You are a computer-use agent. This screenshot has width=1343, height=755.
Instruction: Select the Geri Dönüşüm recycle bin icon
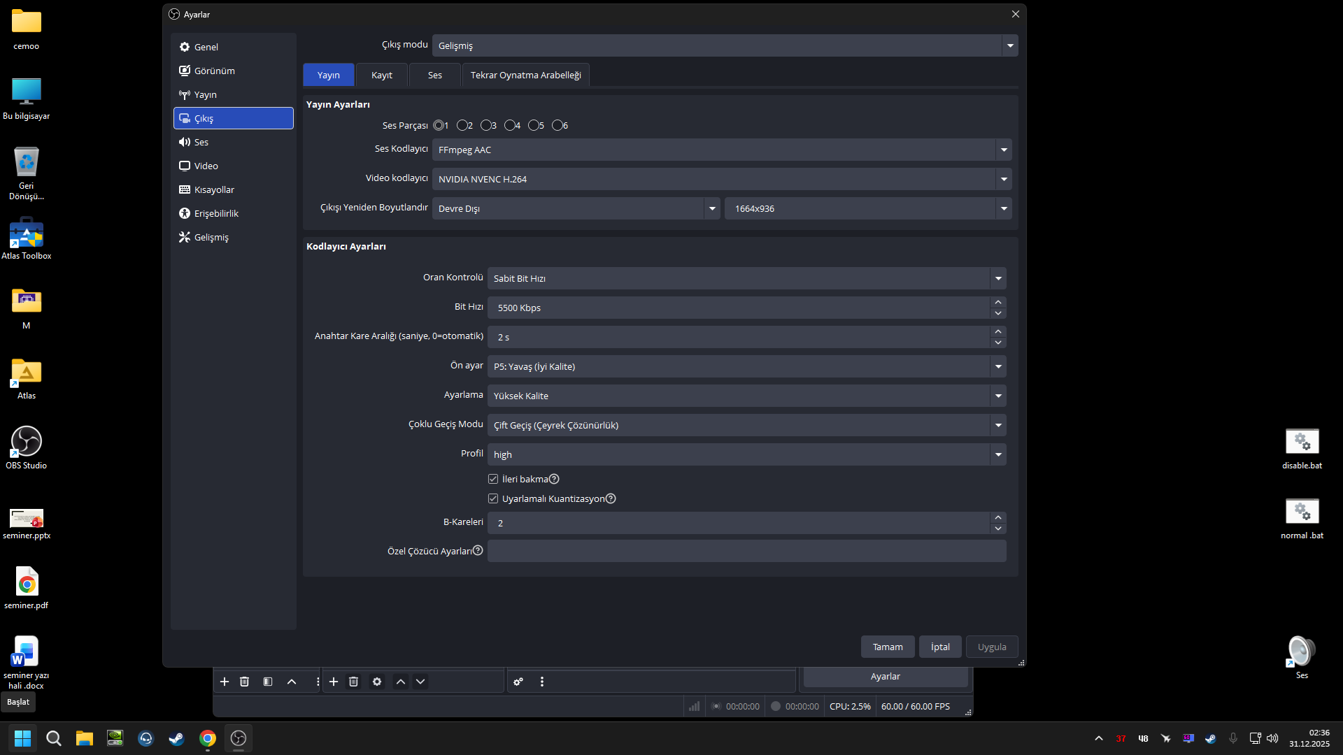click(27, 173)
